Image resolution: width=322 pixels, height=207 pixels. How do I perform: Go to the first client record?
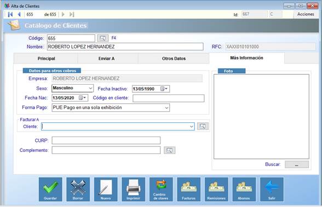coord(10,14)
